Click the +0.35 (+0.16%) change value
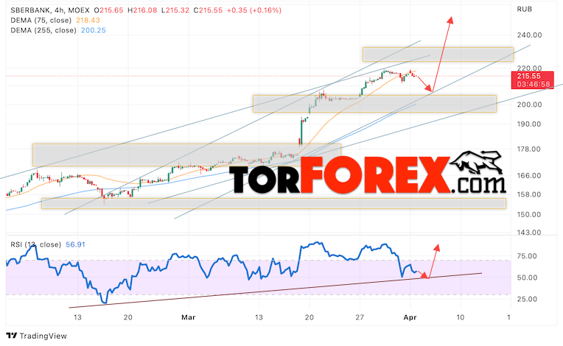This screenshot has height=346, width=563. point(254,10)
